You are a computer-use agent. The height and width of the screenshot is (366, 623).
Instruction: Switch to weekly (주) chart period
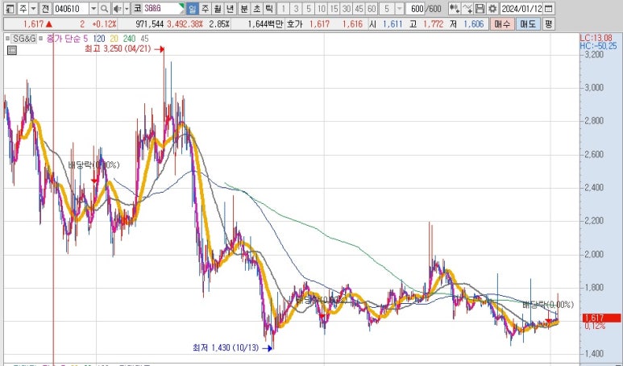(x=206, y=8)
